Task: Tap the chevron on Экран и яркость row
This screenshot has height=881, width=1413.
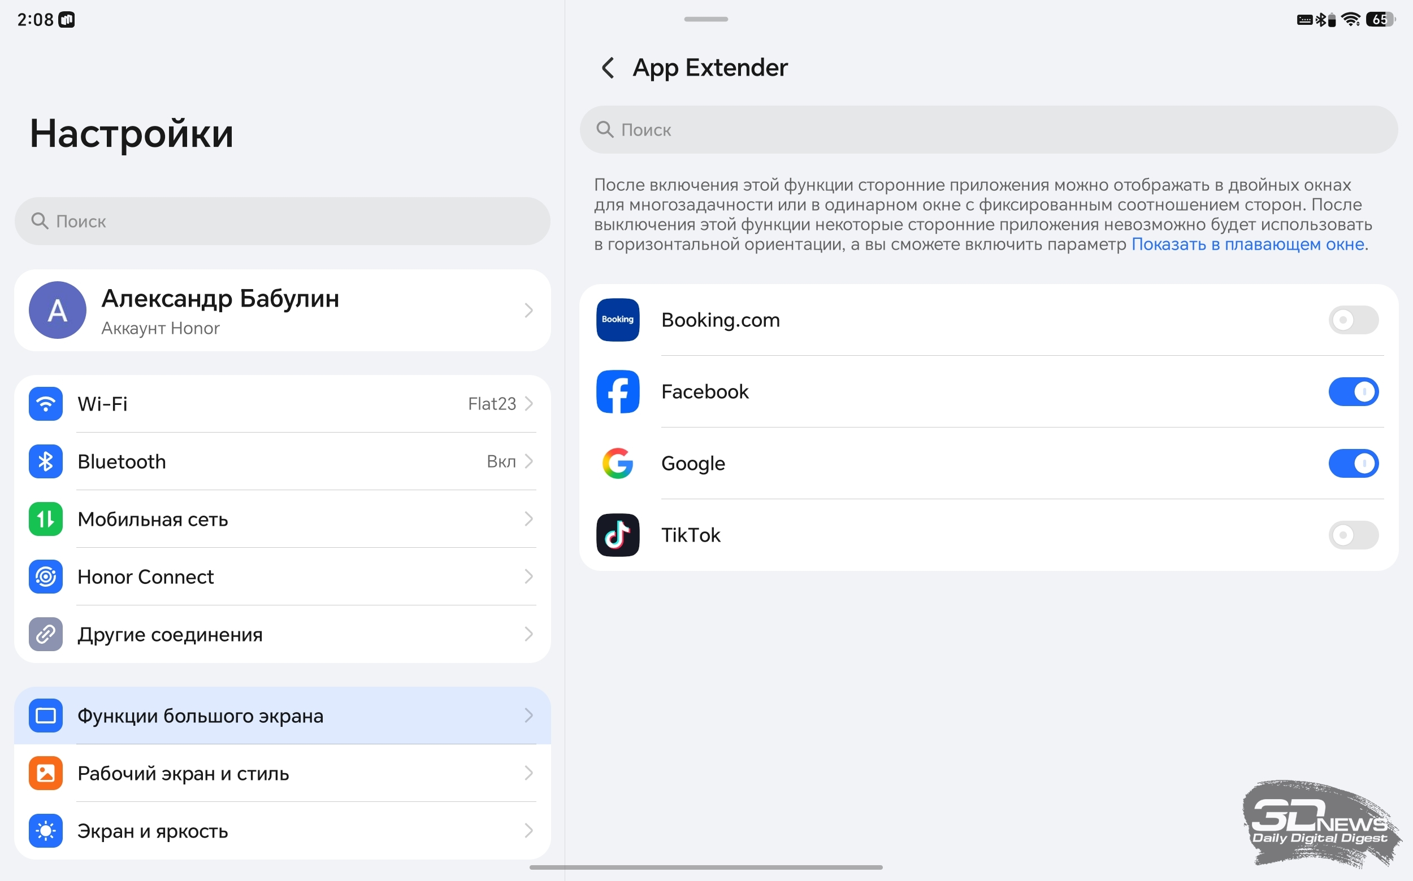Action: tap(528, 831)
